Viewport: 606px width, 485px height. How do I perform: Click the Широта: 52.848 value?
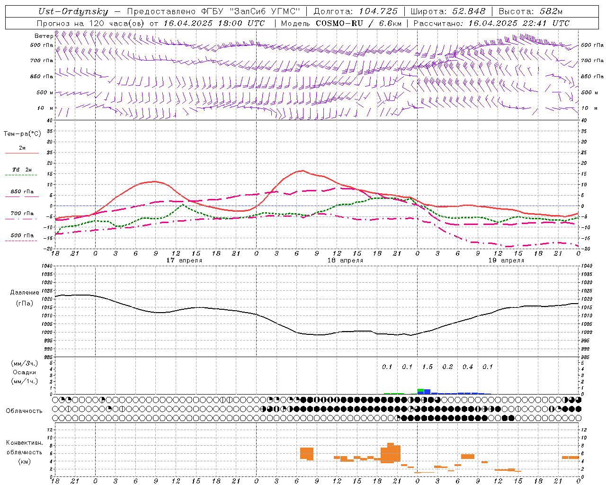pyautogui.click(x=448, y=11)
